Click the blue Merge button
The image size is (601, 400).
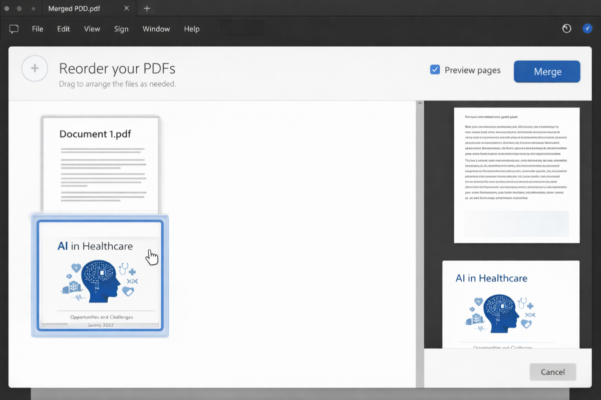pyautogui.click(x=547, y=71)
